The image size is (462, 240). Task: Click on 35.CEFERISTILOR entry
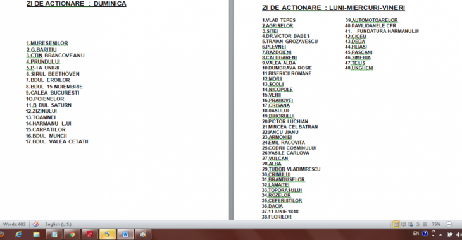click(282, 201)
